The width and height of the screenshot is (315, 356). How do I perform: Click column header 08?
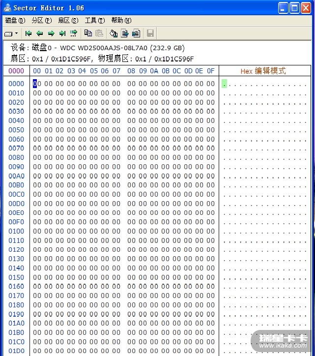pyautogui.click(x=131, y=71)
